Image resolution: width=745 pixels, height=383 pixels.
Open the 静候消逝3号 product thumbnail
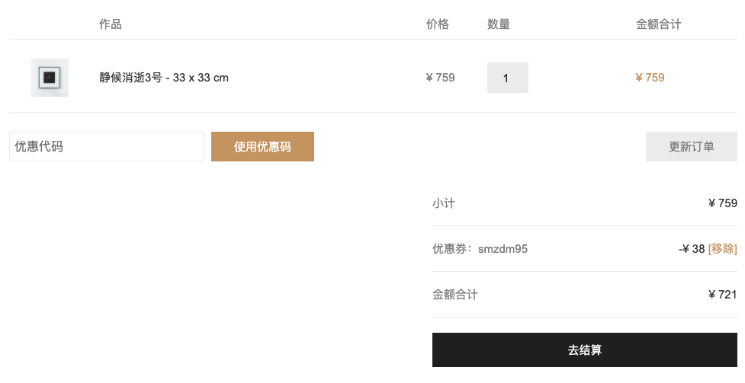50,78
